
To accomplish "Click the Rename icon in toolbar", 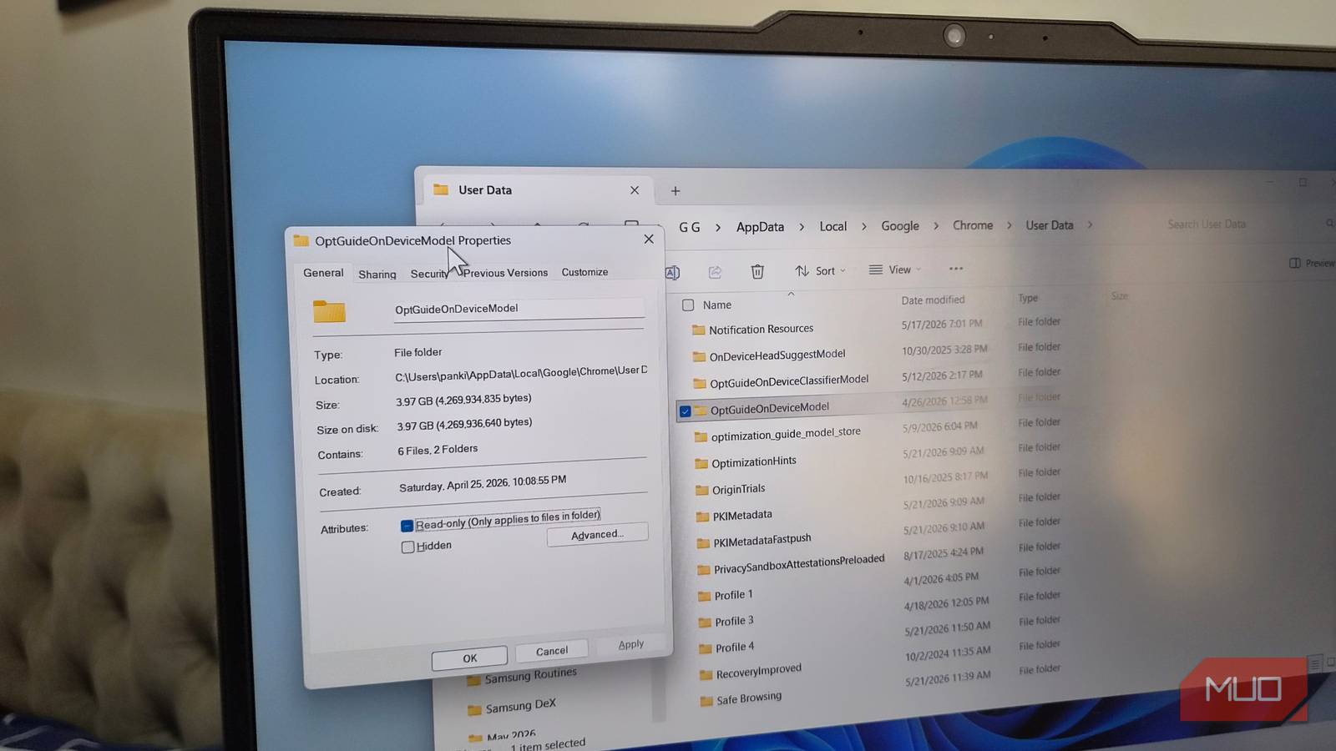I will [672, 272].
